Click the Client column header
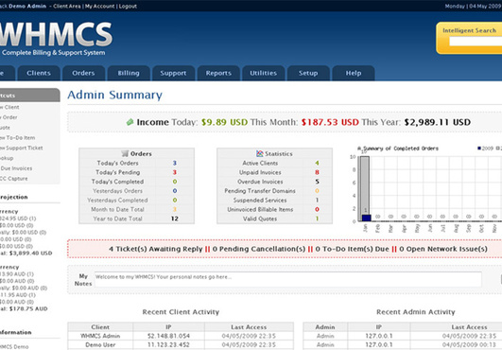Viewport: 502px width, 350px height. pyautogui.click(x=100, y=327)
